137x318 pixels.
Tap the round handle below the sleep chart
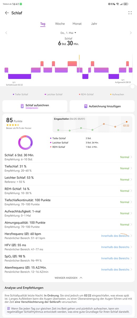click(x=133, y=86)
